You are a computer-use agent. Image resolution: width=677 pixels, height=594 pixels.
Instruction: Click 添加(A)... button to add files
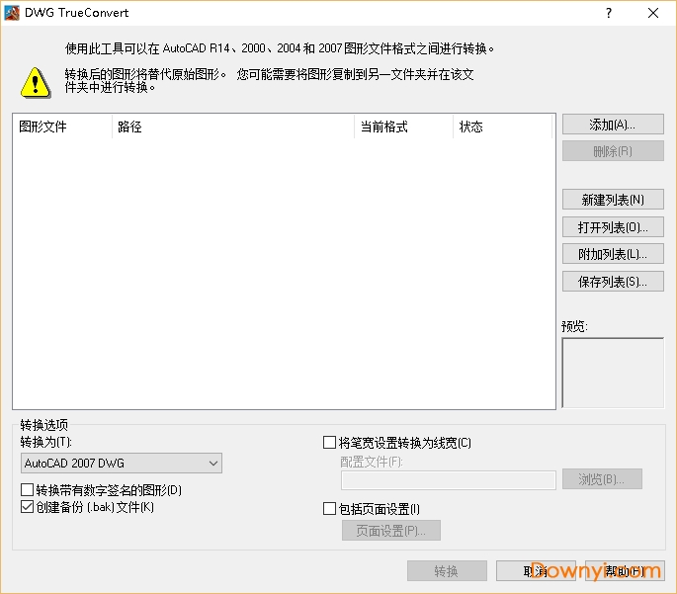point(612,125)
